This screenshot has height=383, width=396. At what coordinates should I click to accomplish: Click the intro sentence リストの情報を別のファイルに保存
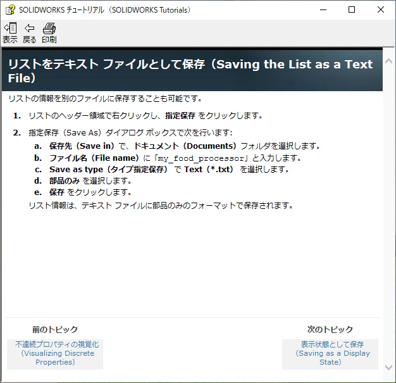tap(105, 99)
